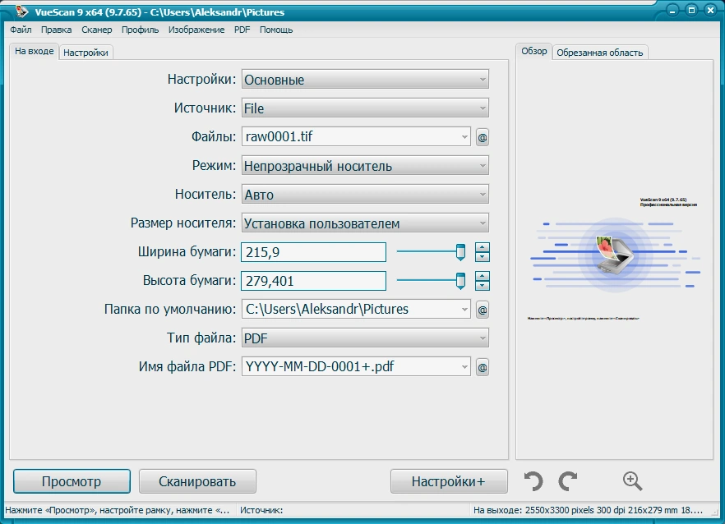Open the Режим dropdown Непрозрачный носитель

tap(365, 165)
